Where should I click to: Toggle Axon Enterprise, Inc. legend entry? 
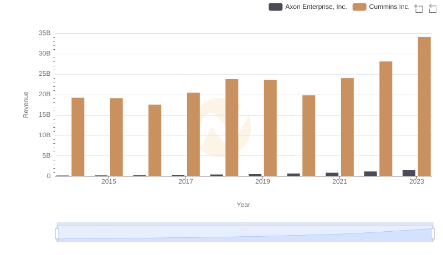[x=308, y=7]
